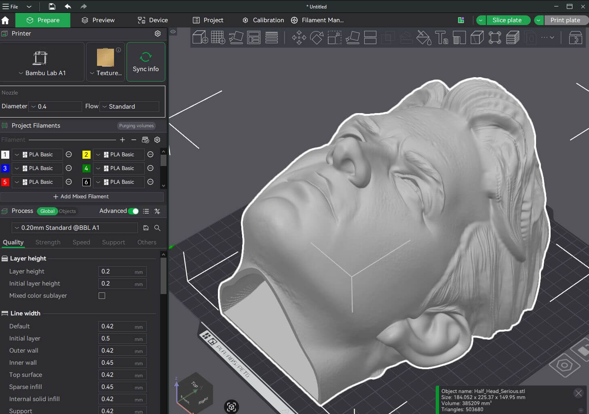Open the Support painting tool
Screen dimensions: 589x414
pyautogui.click(x=459, y=38)
